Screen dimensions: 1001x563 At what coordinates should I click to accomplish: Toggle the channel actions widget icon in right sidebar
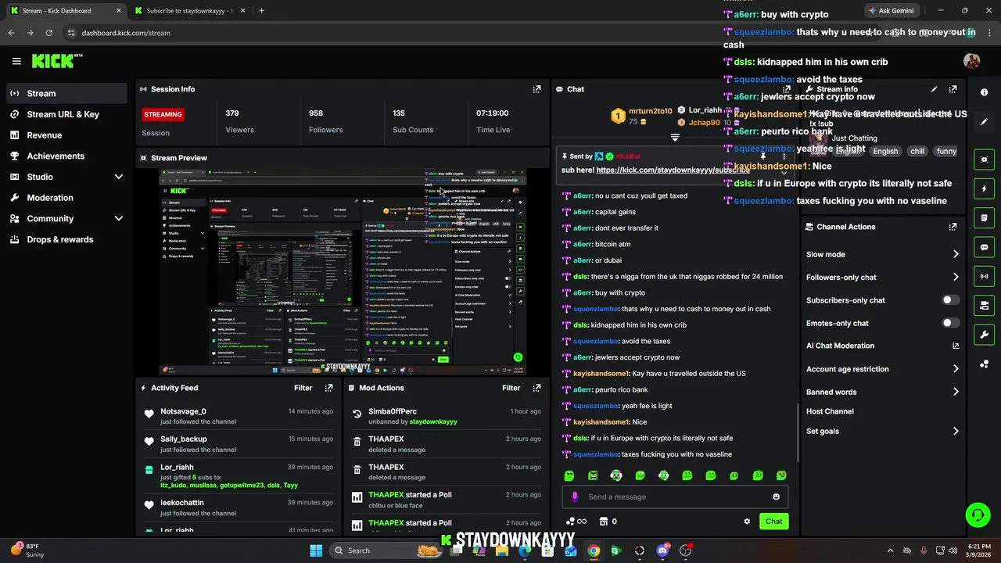pos(984,305)
